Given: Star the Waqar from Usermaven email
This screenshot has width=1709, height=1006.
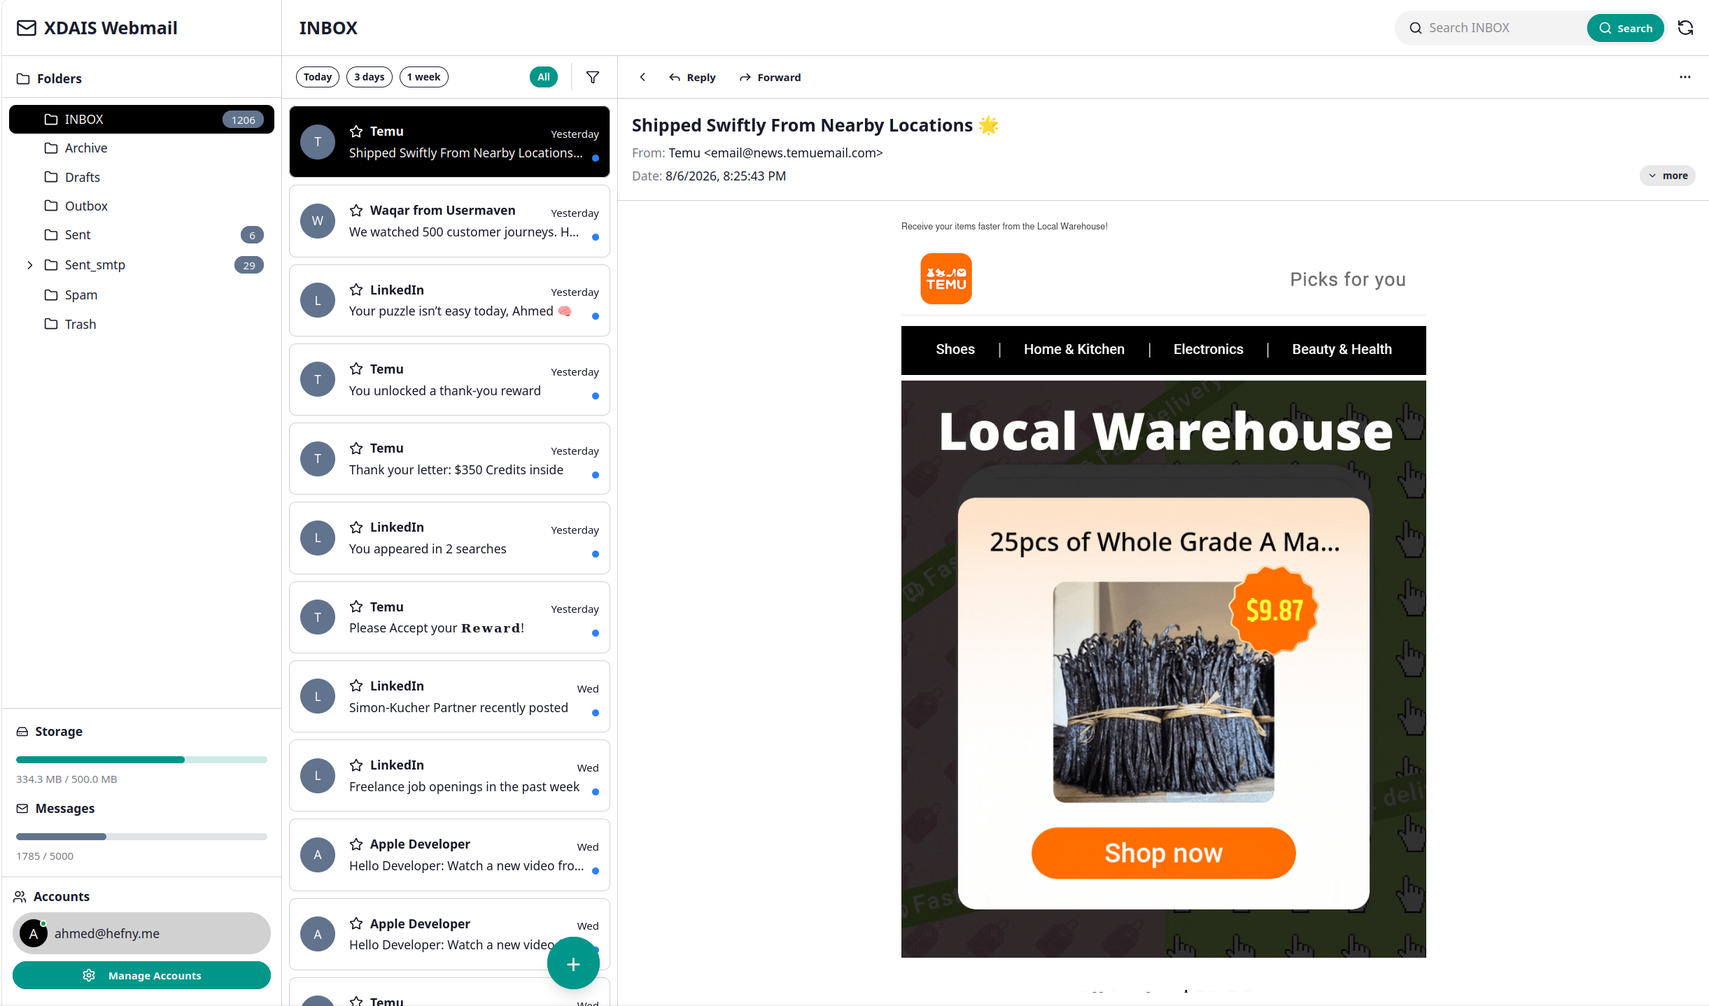Looking at the screenshot, I should pos(356,211).
